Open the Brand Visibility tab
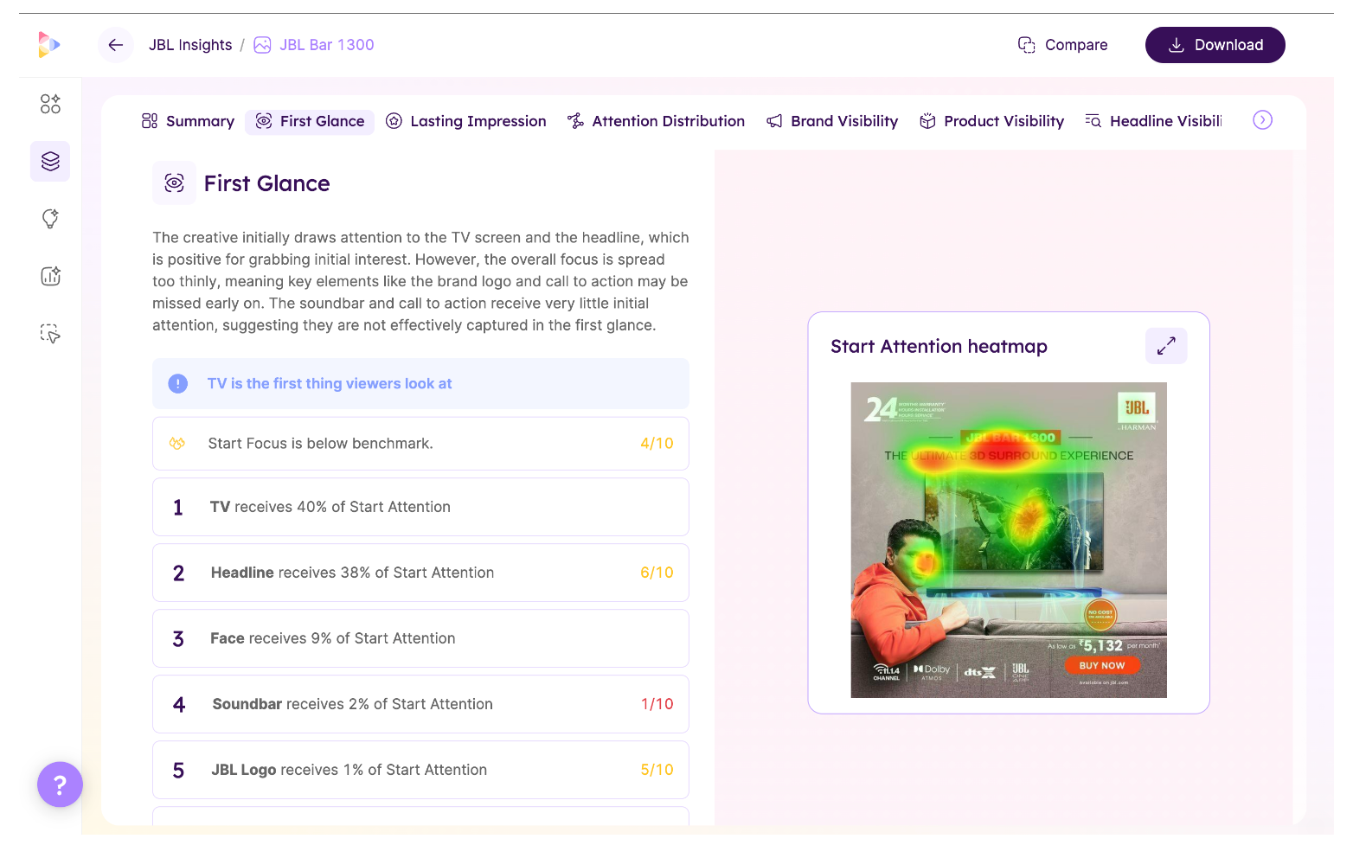Viewport: 1353px width, 858px height. [832, 121]
